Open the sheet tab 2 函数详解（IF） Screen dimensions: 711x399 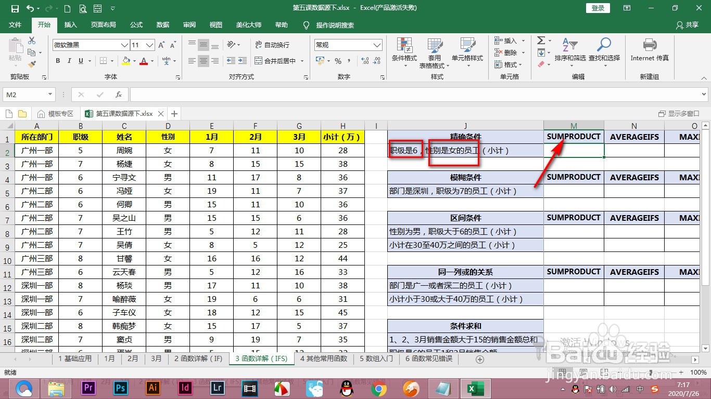pyautogui.click(x=199, y=358)
